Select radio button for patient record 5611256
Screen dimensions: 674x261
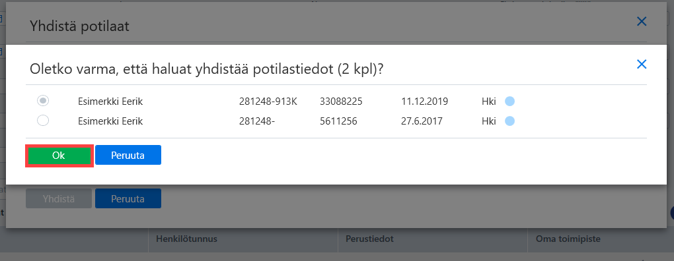[43, 121]
